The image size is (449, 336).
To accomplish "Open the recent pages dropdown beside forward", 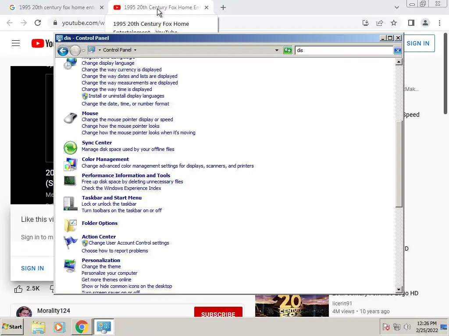I will click(x=83, y=51).
